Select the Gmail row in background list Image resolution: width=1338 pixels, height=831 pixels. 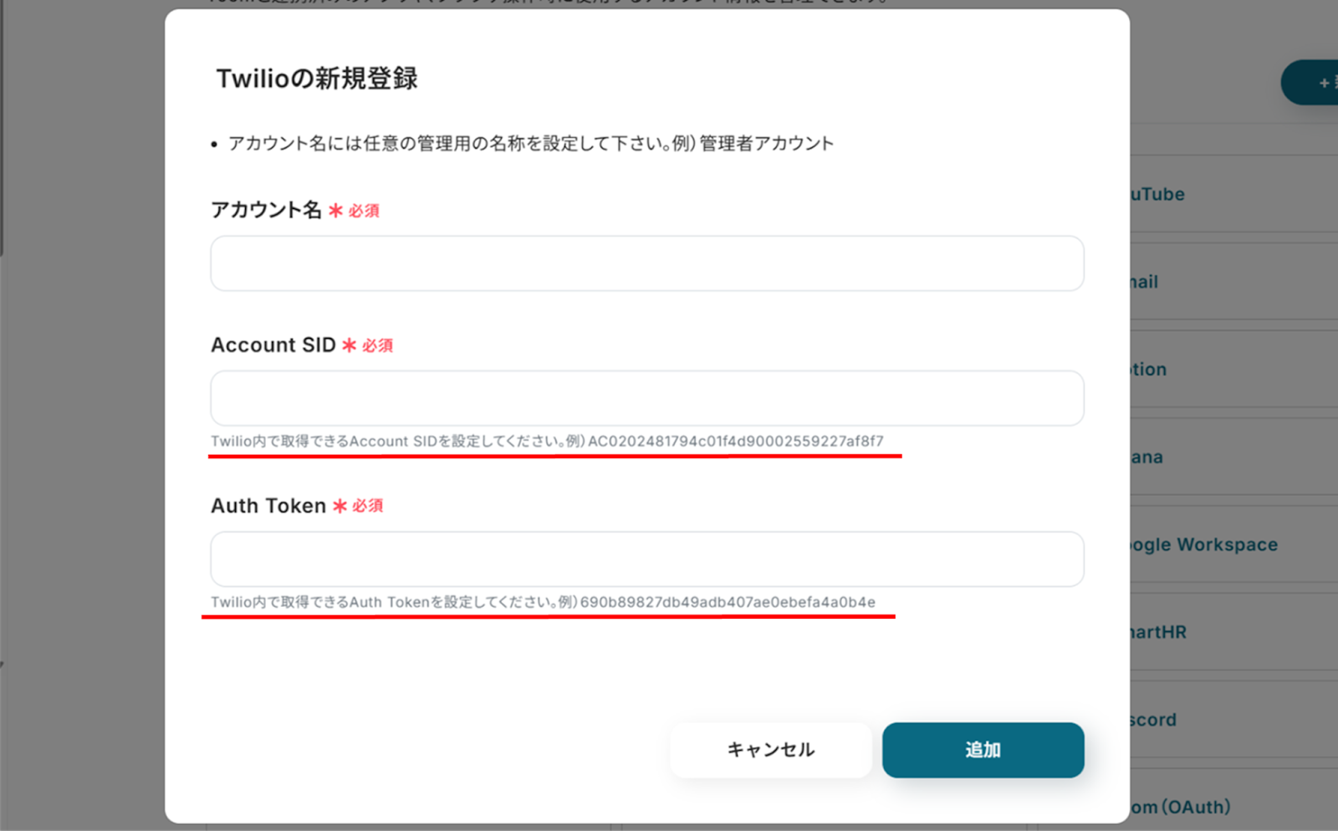click(1233, 282)
